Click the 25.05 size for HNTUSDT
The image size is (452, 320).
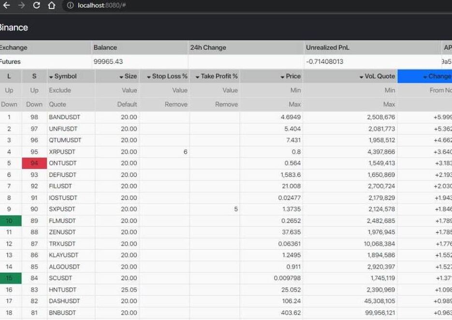pyautogui.click(x=129, y=290)
